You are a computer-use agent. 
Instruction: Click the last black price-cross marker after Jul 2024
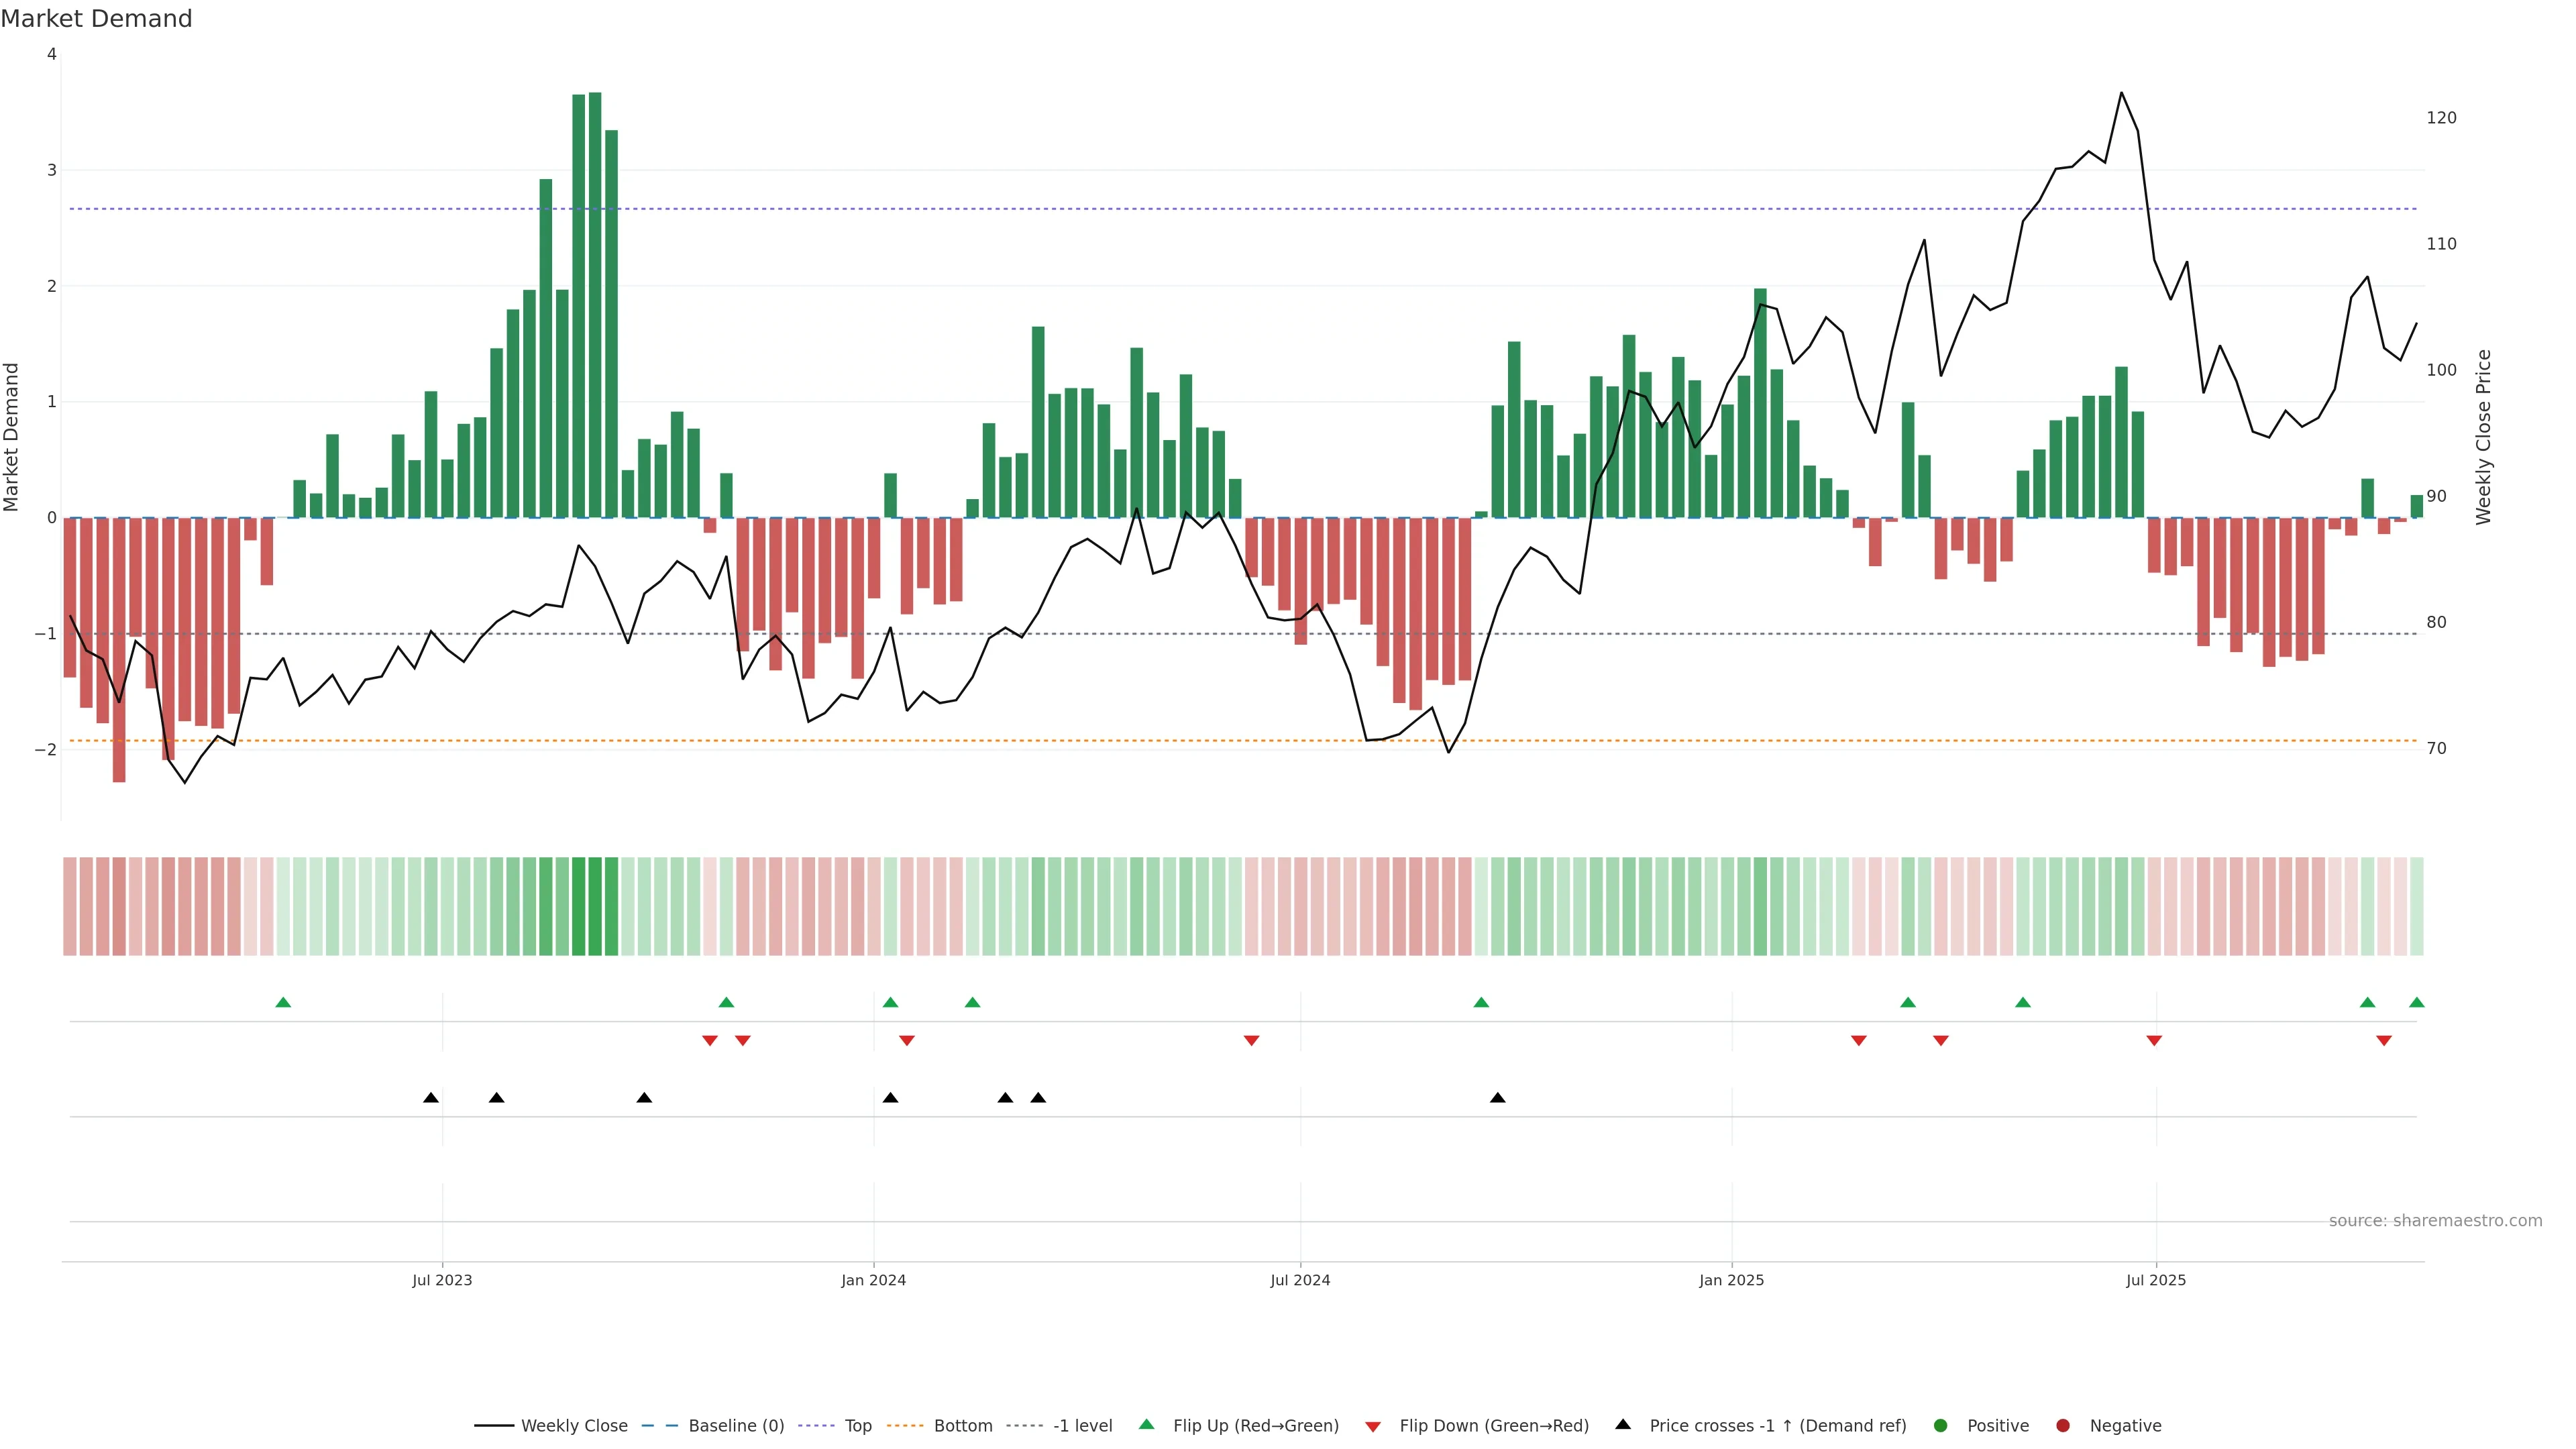[x=1497, y=1098]
